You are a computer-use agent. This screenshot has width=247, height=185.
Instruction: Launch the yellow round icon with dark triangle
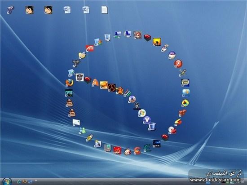(x=185, y=103)
